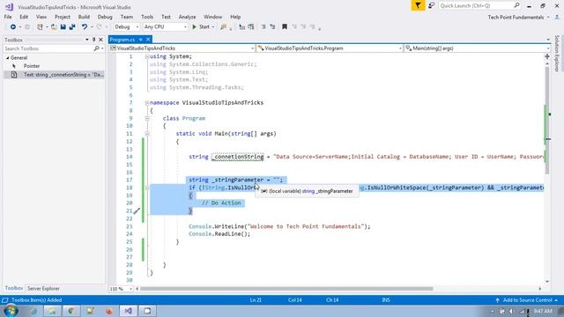Click the feedback icon beside Quick Launch
This screenshot has height=317, width=564.
431,6
